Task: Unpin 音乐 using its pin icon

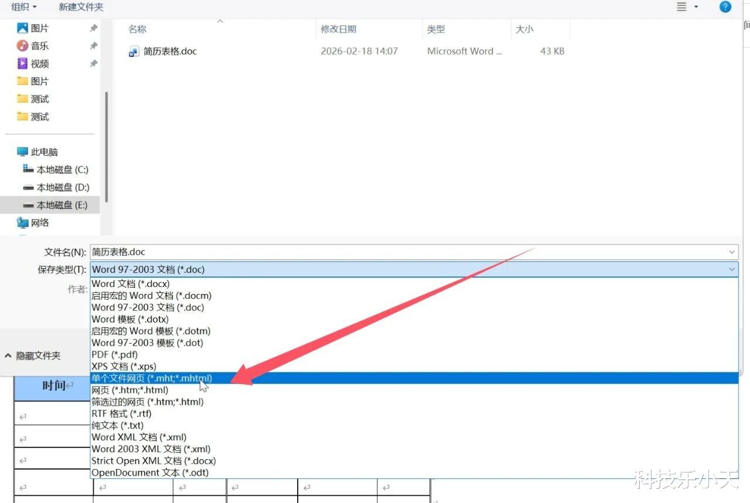Action: (93, 46)
